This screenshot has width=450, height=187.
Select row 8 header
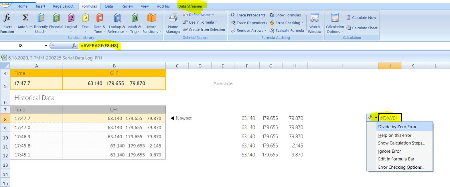pyautogui.click(x=5, y=118)
